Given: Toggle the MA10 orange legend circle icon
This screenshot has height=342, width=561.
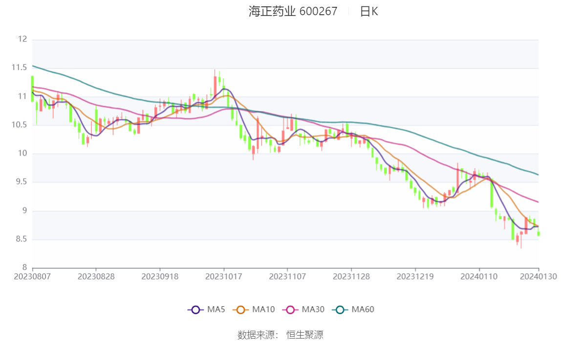Looking at the screenshot, I should 240,310.
